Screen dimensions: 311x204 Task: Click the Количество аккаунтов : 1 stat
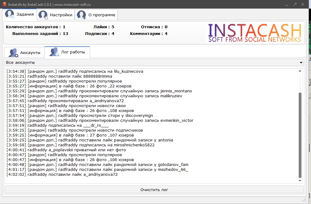coord(36,27)
